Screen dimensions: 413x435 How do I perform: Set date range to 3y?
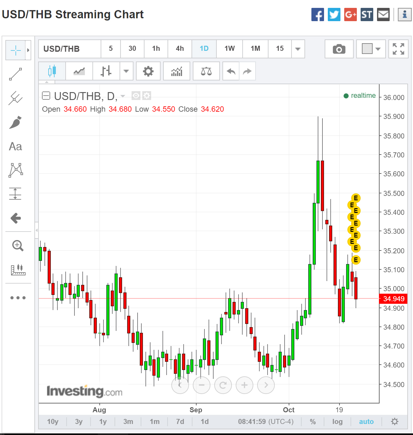click(79, 421)
